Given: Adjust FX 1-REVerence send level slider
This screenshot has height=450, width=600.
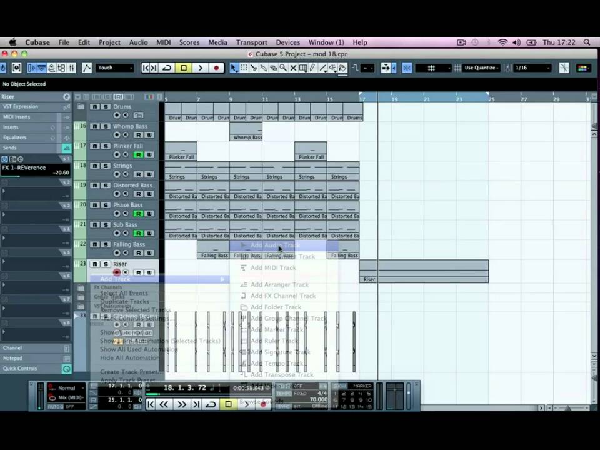Looking at the screenshot, I should tap(35, 176).
